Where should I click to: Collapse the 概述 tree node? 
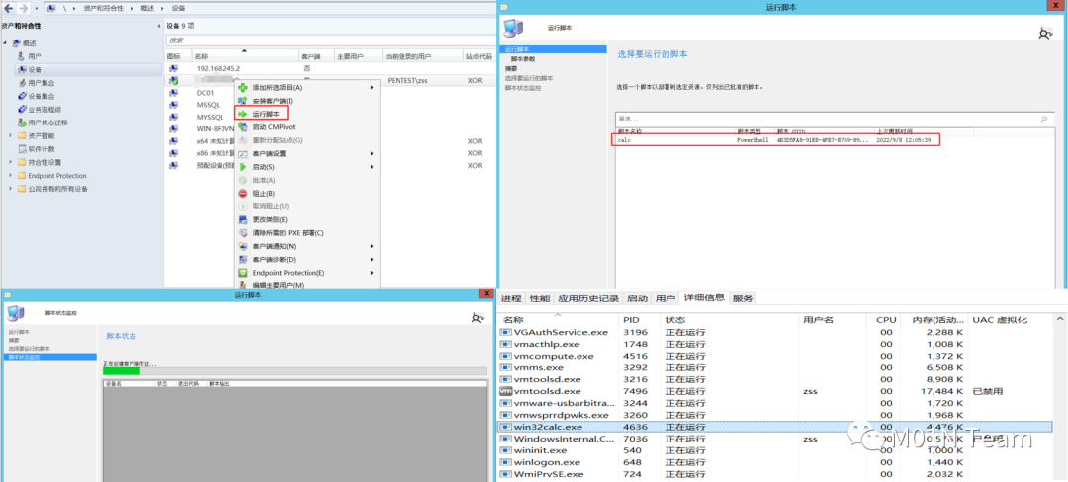tap(5, 43)
